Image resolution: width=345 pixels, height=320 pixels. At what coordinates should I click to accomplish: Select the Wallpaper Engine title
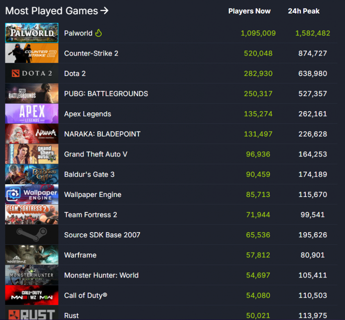click(93, 195)
